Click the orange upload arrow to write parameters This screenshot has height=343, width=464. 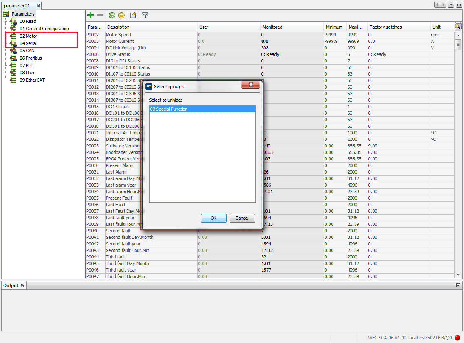click(122, 15)
